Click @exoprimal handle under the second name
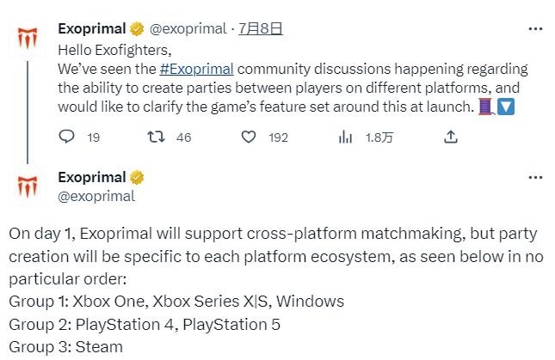Viewport: 555px width, 360px height. click(x=96, y=196)
